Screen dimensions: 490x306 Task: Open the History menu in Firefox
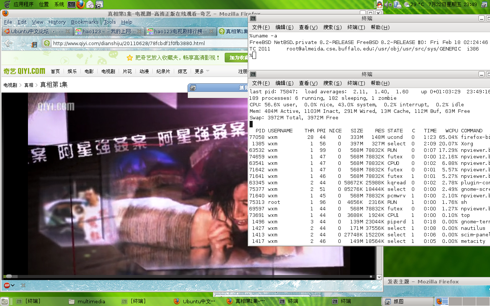tap(57, 22)
